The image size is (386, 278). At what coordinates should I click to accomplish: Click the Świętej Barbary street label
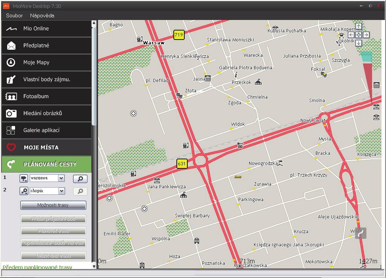tap(192, 216)
